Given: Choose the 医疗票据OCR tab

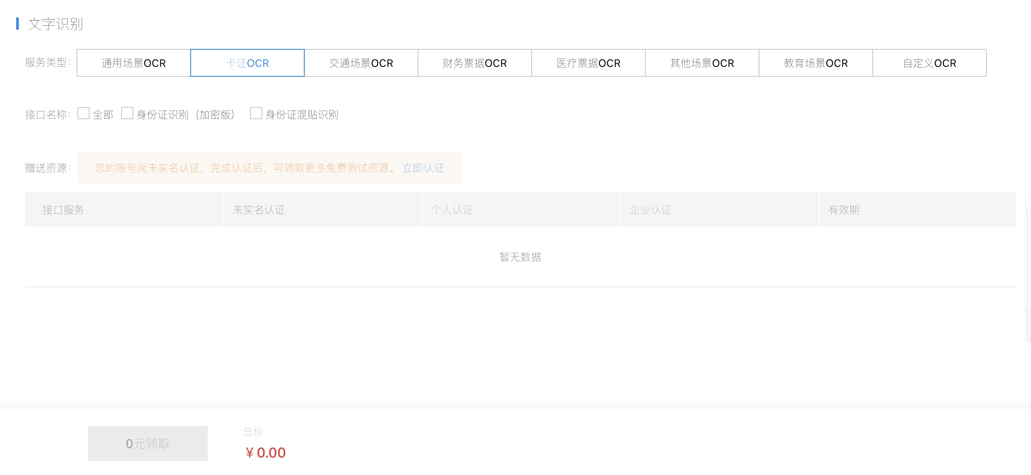Looking at the screenshot, I should coord(589,63).
